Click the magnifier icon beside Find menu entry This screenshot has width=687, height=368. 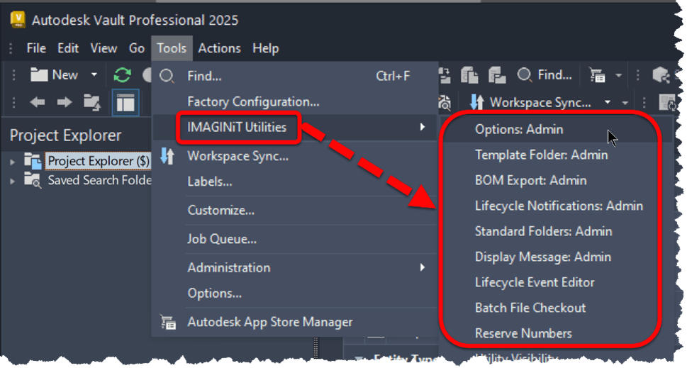click(x=167, y=77)
